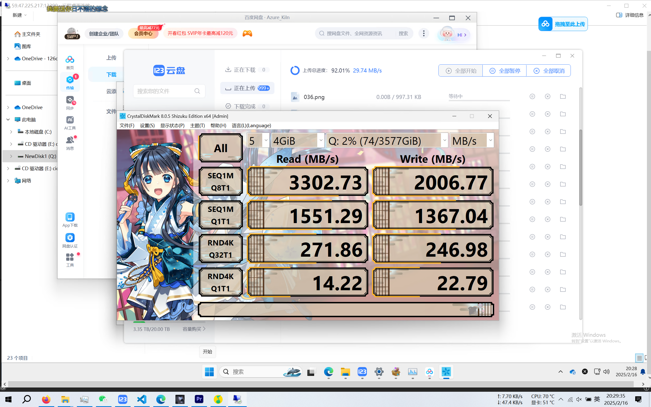Expand 本地磁盘 (C:) in file explorer tree
Screen dimensions: 651x407
[x=11, y=132]
